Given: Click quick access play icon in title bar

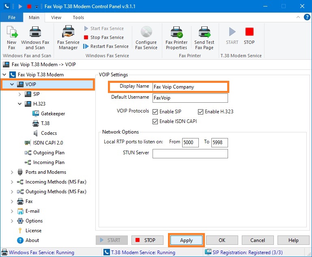Looking at the screenshot, I should [20, 6].
